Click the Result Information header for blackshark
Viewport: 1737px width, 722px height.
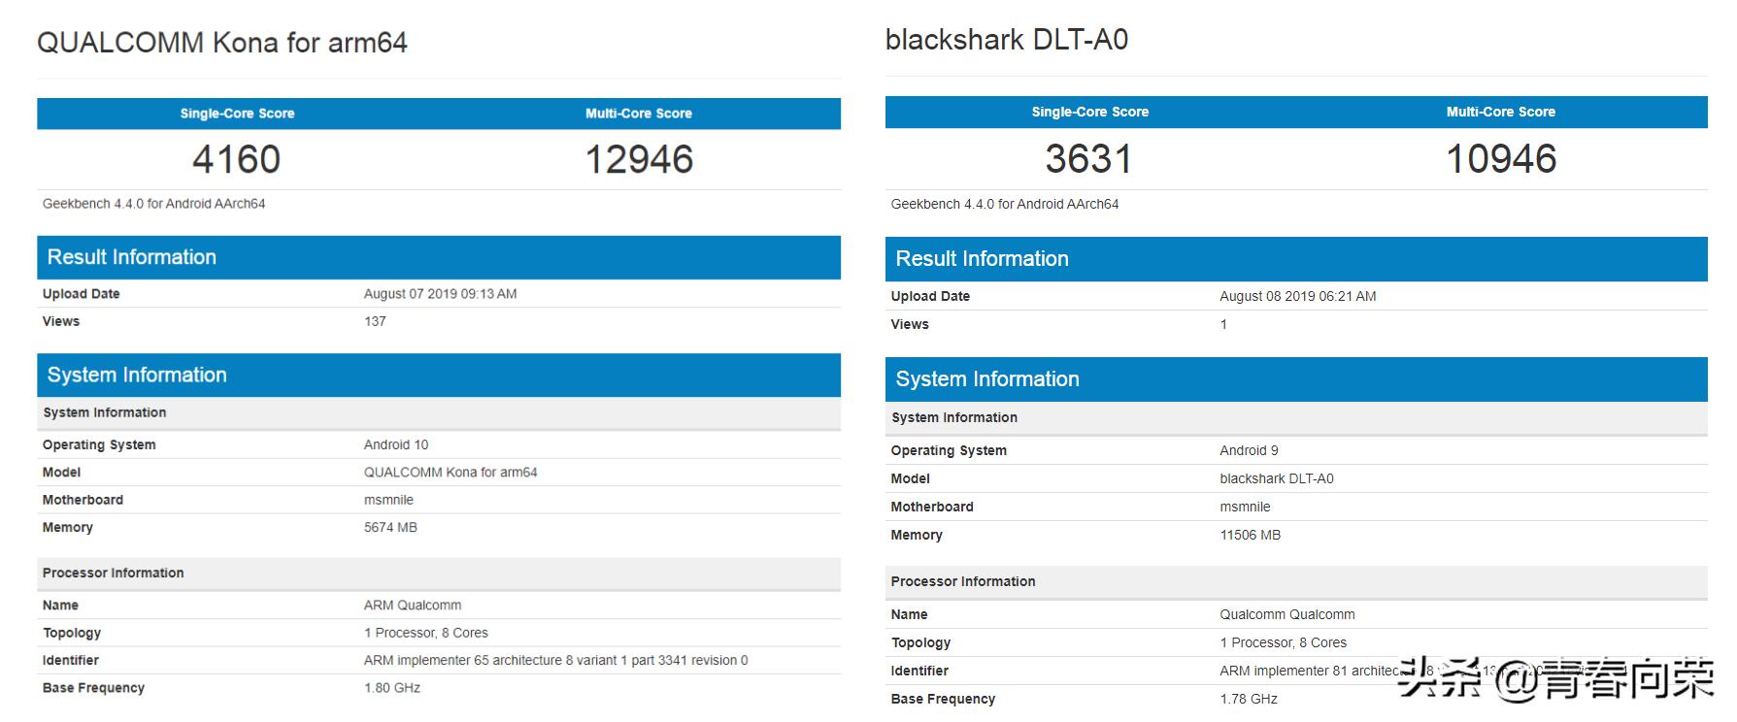coord(982,259)
